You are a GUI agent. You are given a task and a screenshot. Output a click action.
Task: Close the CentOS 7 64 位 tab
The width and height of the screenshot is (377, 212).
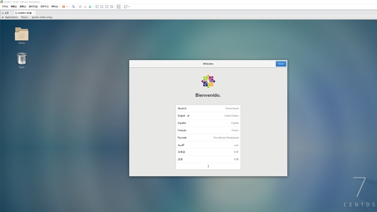coord(34,13)
